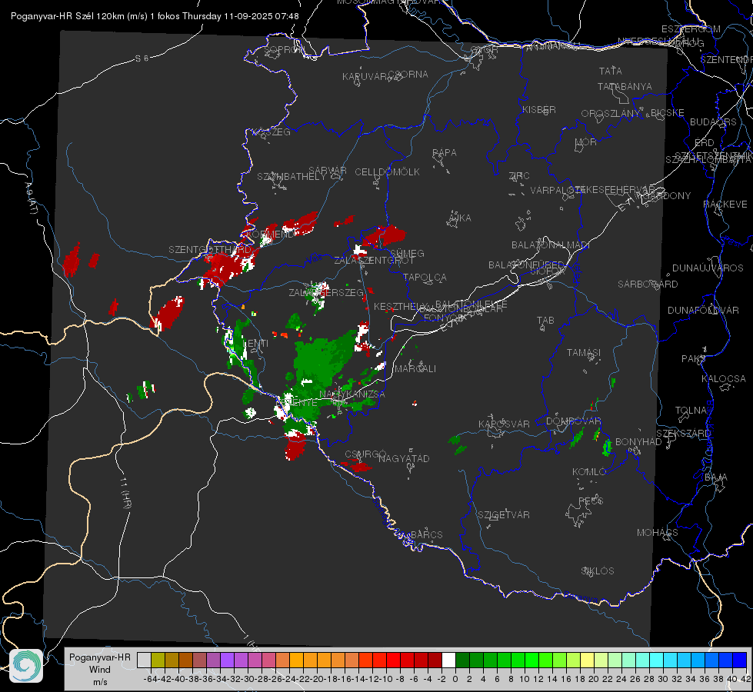Click the BICSKE town label
Image resolution: width=753 pixels, height=692 pixels.
(x=668, y=113)
